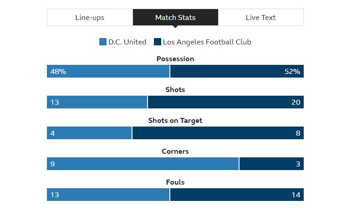Click D.C. United's 13 fouls bar
The image size is (347, 210).
(x=108, y=195)
